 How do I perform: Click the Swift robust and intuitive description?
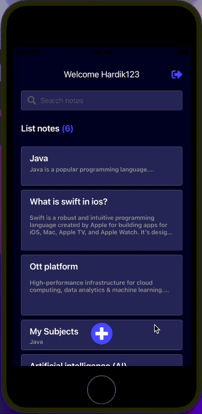click(x=101, y=225)
